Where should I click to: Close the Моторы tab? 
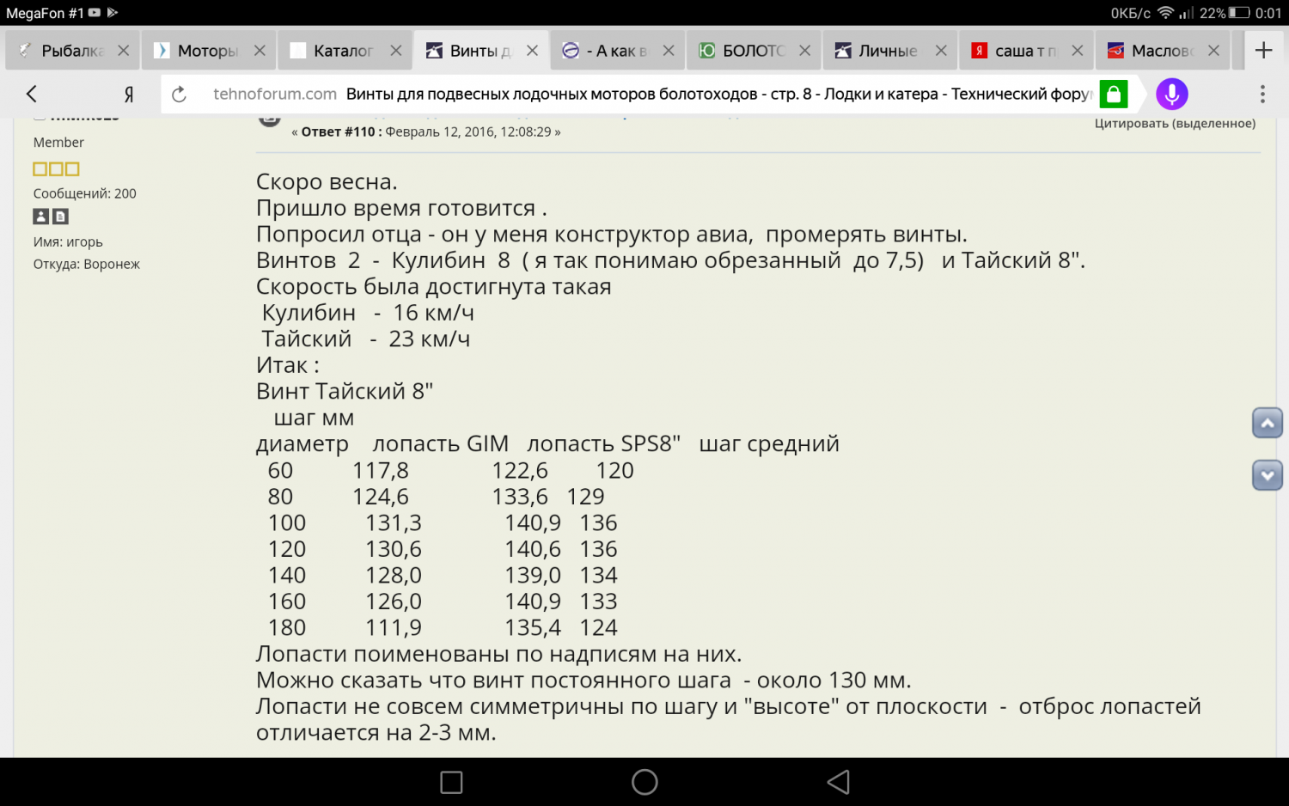click(260, 51)
